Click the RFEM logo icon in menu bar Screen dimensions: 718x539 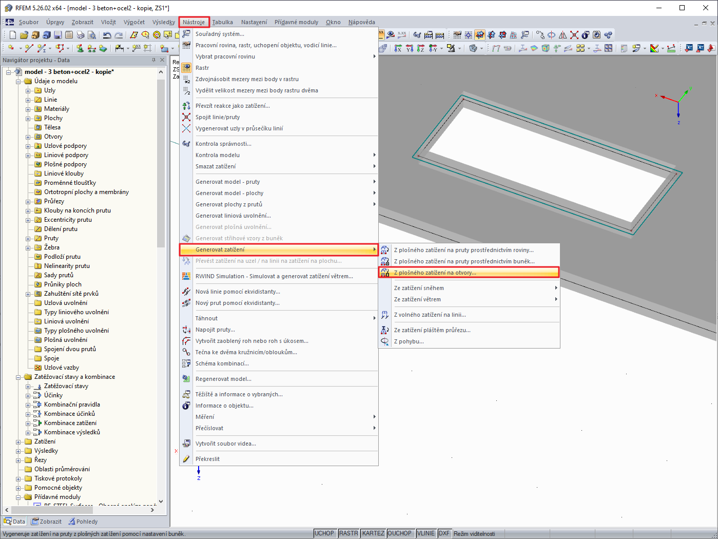[9, 22]
